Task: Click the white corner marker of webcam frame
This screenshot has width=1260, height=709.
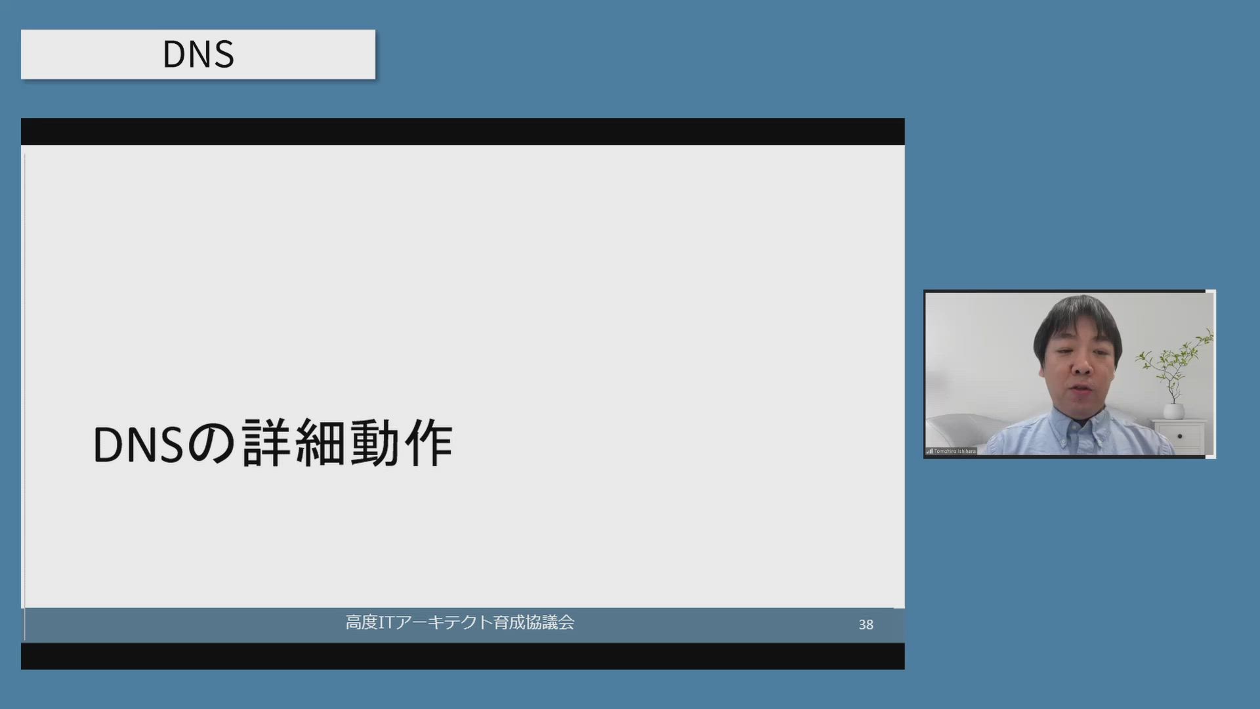Action: pyautogui.click(x=1211, y=291)
